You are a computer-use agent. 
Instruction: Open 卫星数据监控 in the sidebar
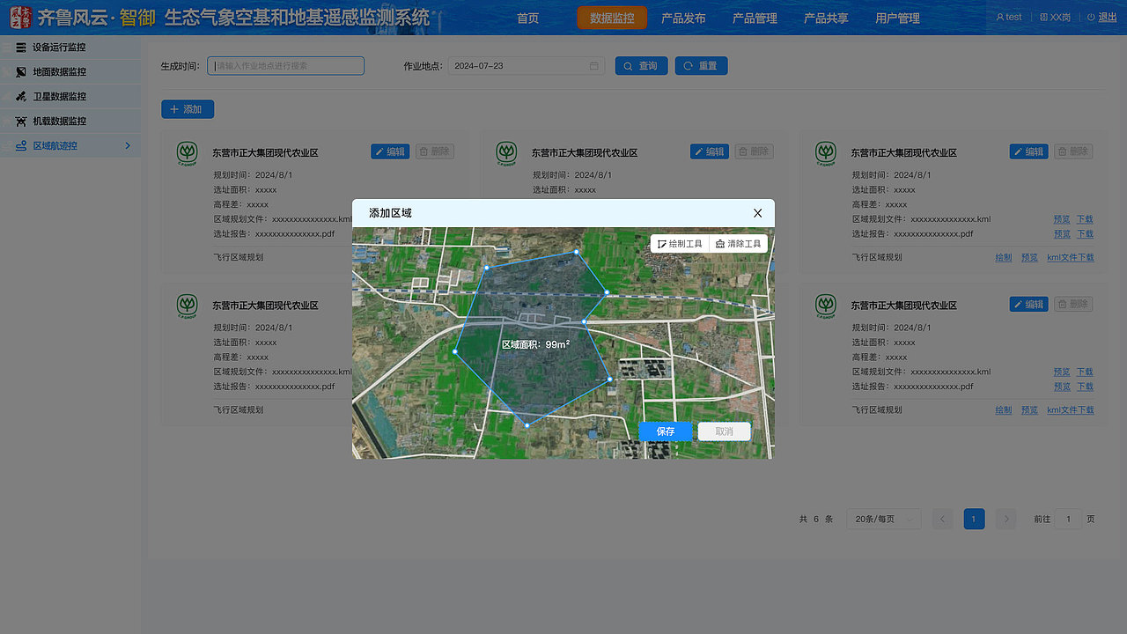click(x=70, y=97)
